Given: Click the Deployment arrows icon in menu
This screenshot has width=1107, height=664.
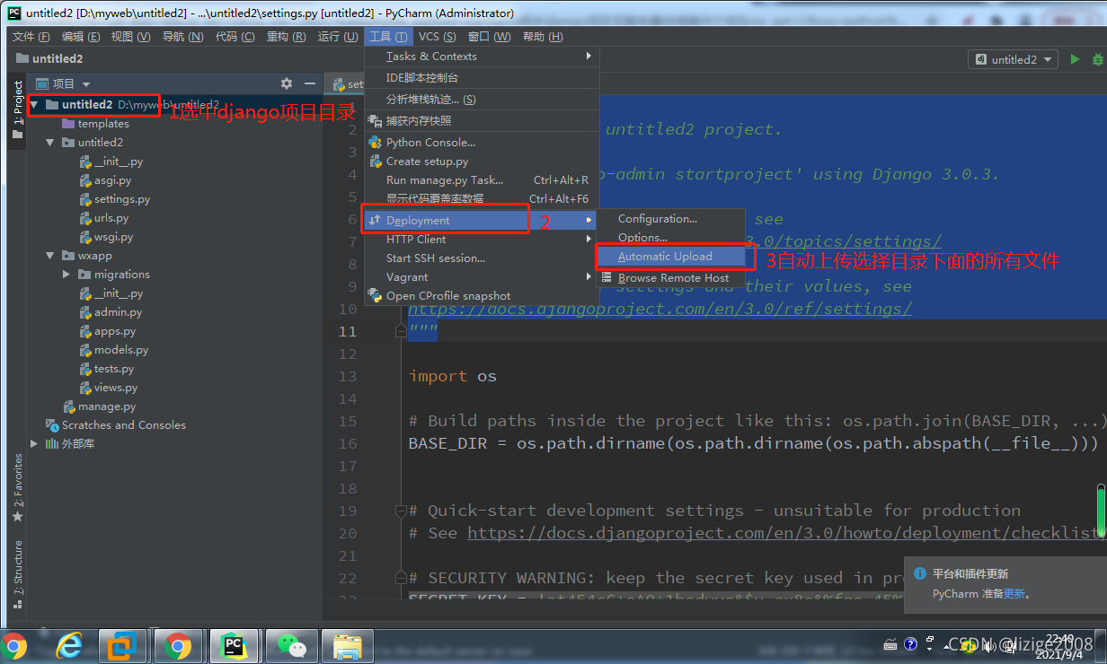Looking at the screenshot, I should 375,220.
